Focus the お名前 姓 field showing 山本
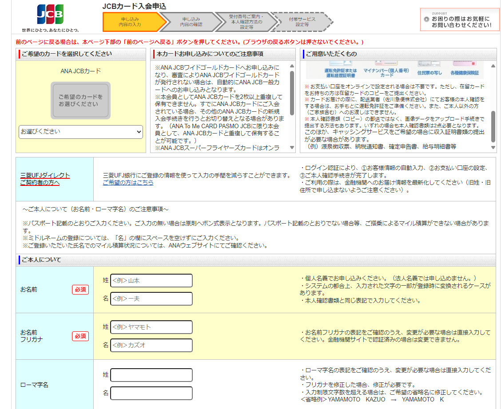The height and width of the screenshot is (409, 501). point(151,280)
